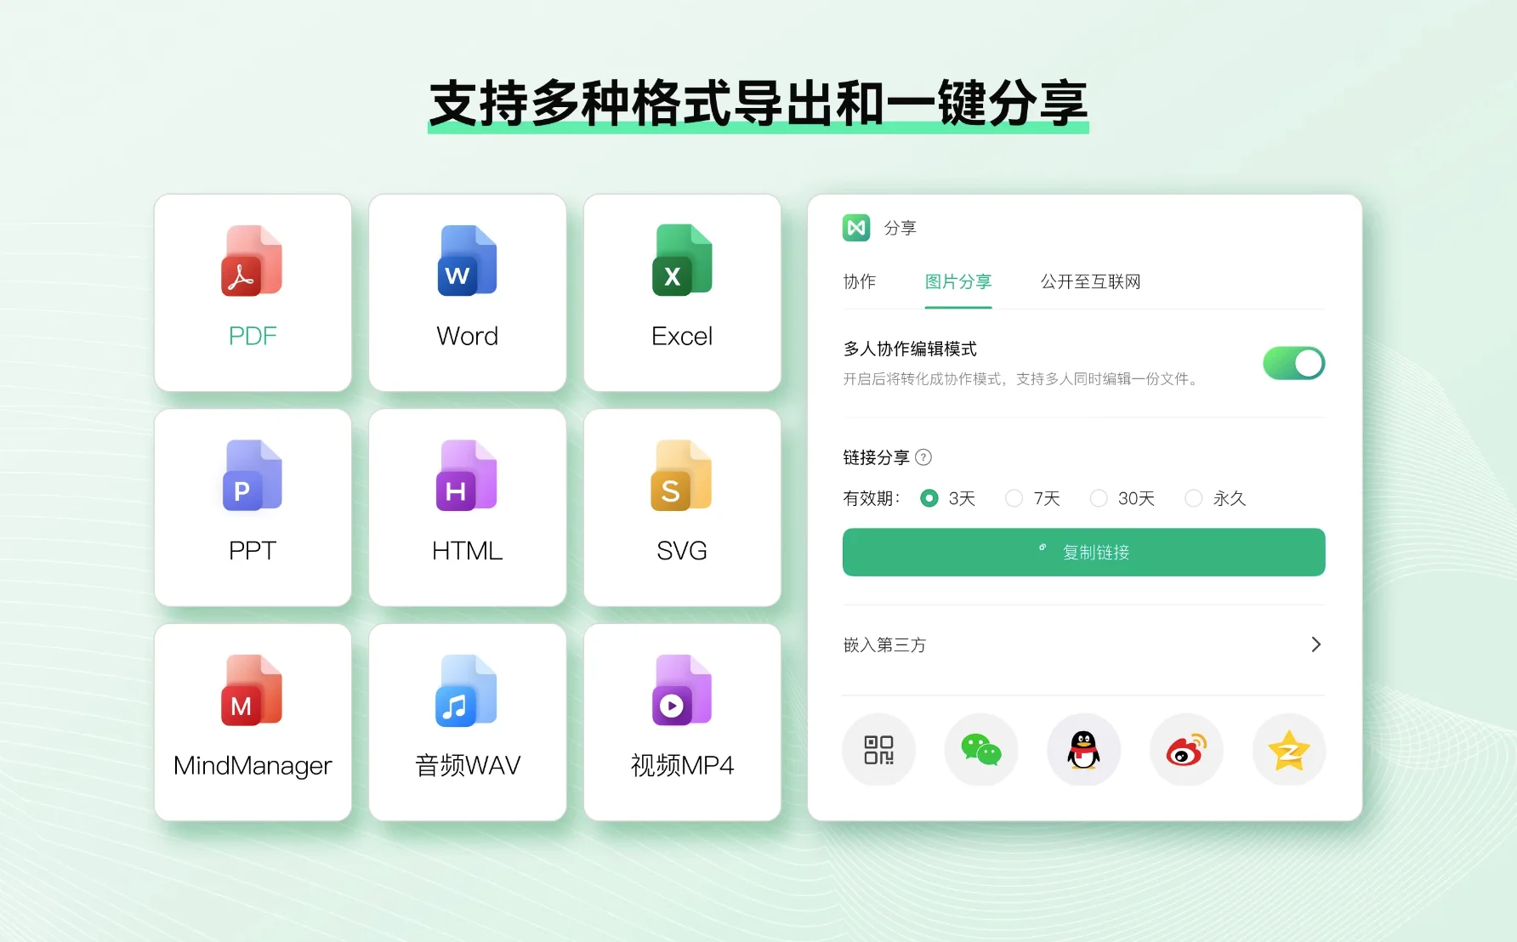Image resolution: width=1517 pixels, height=942 pixels.
Task: Click the 复制链接 button
Action: pyautogui.click(x=1083, y=553)
